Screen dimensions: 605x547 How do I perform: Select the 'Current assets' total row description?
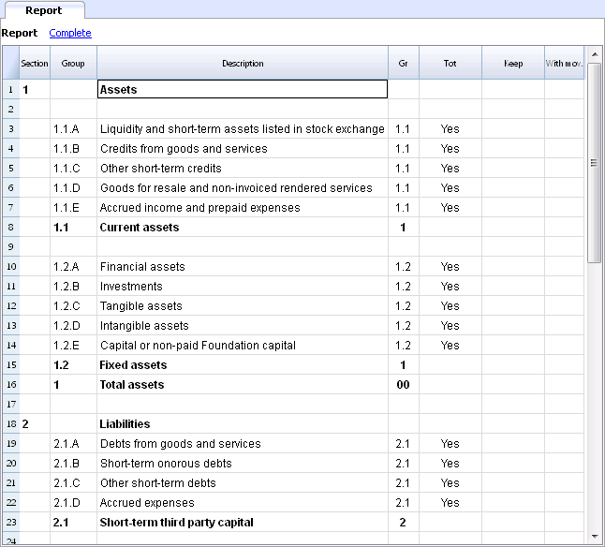pyautogui.click(x=243, y=228)
